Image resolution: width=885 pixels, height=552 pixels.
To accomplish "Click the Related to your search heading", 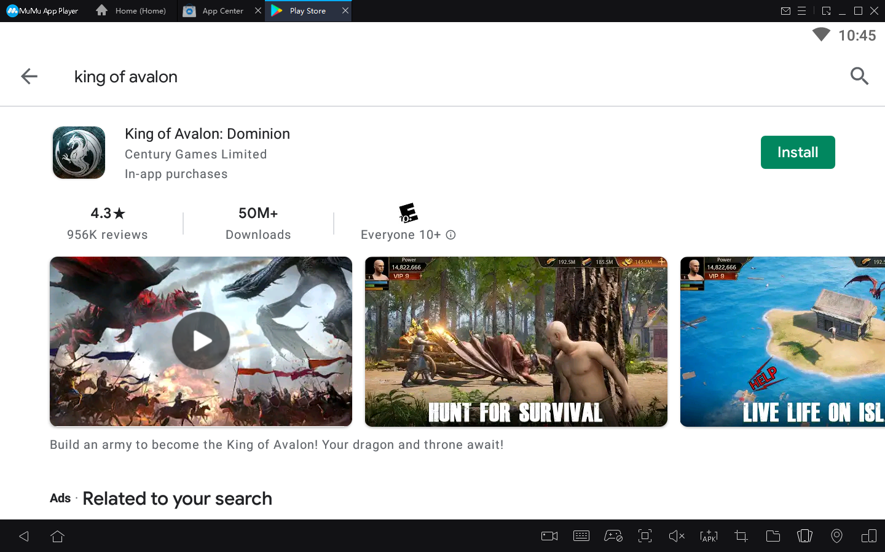I will pos(177,499).
